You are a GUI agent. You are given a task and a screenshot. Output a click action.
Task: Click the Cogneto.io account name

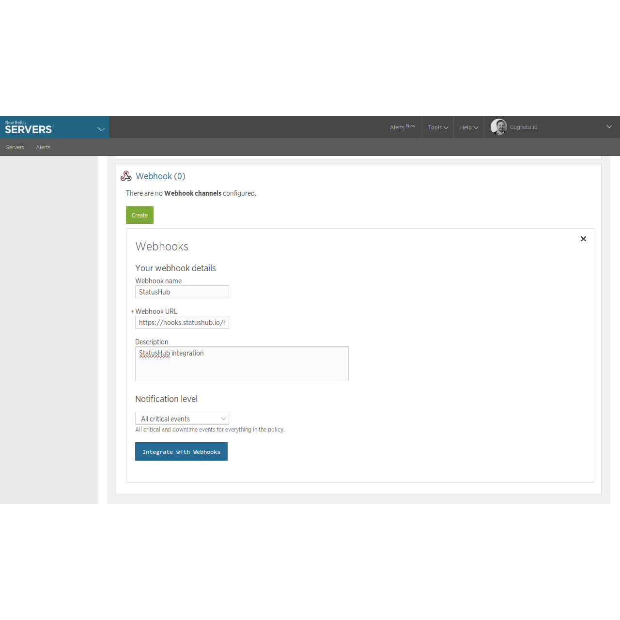coord(524,127)
